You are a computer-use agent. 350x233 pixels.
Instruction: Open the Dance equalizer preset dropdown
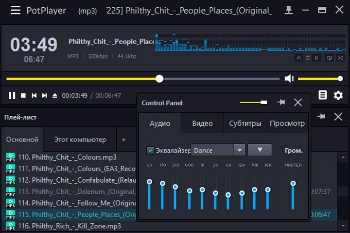(239, 150)
